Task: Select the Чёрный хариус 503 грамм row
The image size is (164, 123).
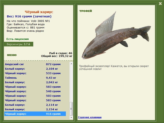Action: 35,96
